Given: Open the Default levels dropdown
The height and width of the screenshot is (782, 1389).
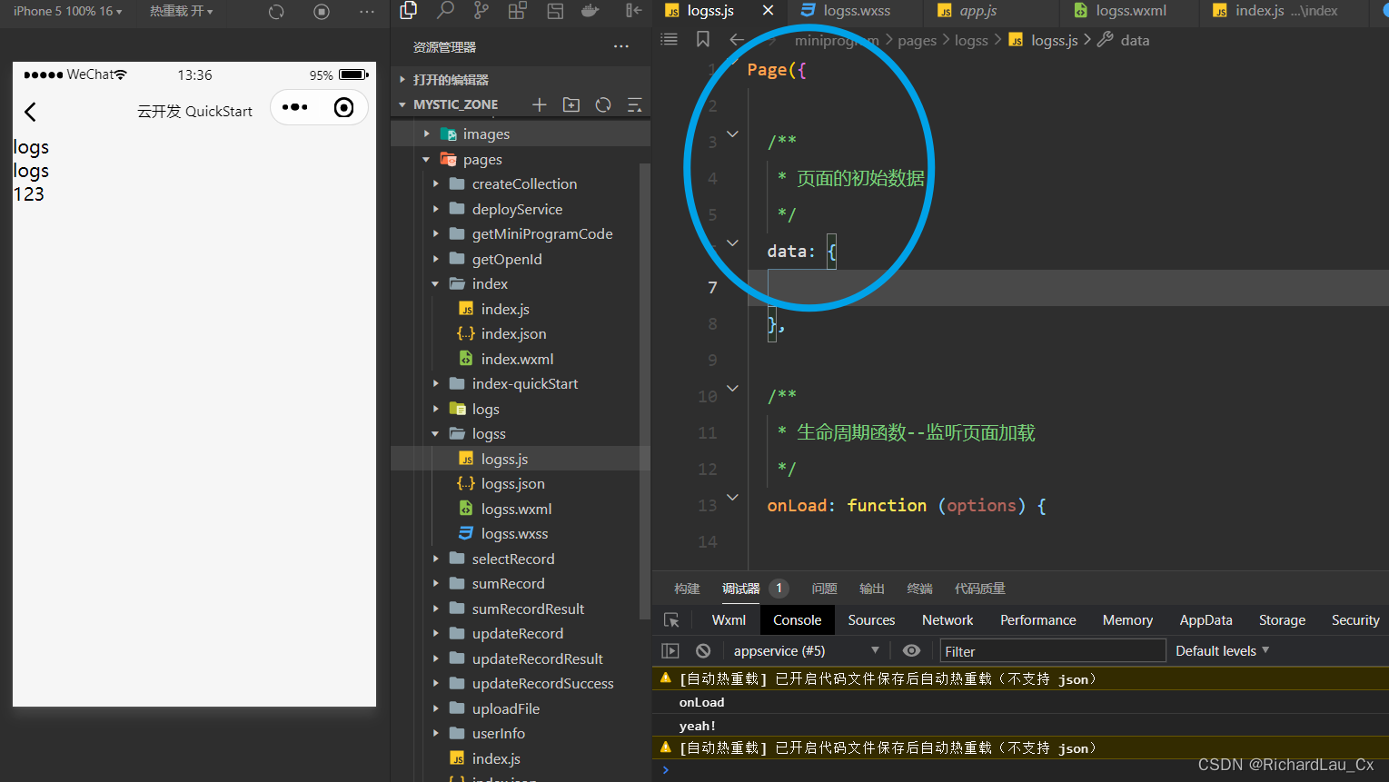Looking at the screenshot, I should pos(1222,650).
